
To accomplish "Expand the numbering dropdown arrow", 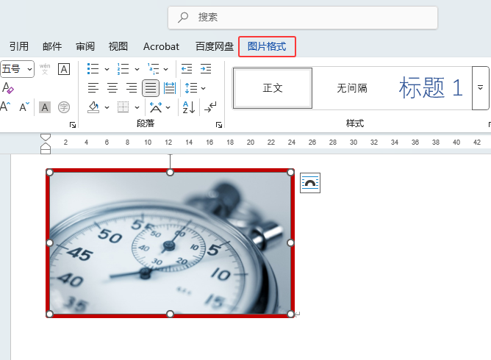I will (x=137, y=69).
